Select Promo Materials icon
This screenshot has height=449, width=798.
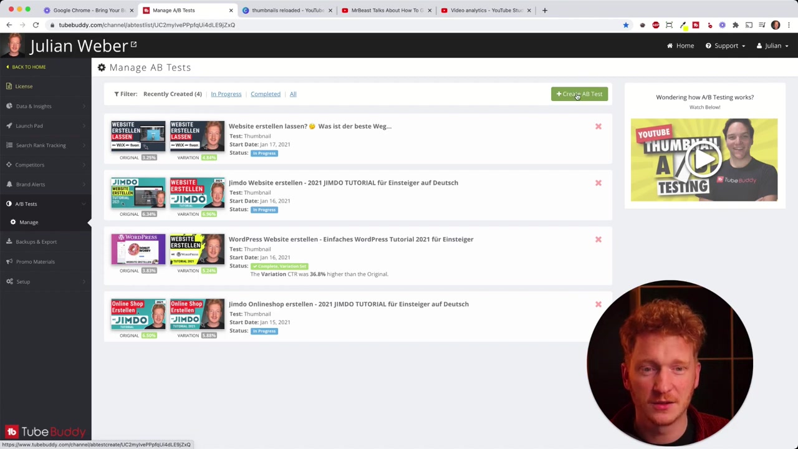(9, 261)
